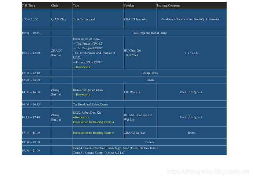Select the '17:40 -- 18:00' time cell

pyautogui.click(x=36, y=133)
